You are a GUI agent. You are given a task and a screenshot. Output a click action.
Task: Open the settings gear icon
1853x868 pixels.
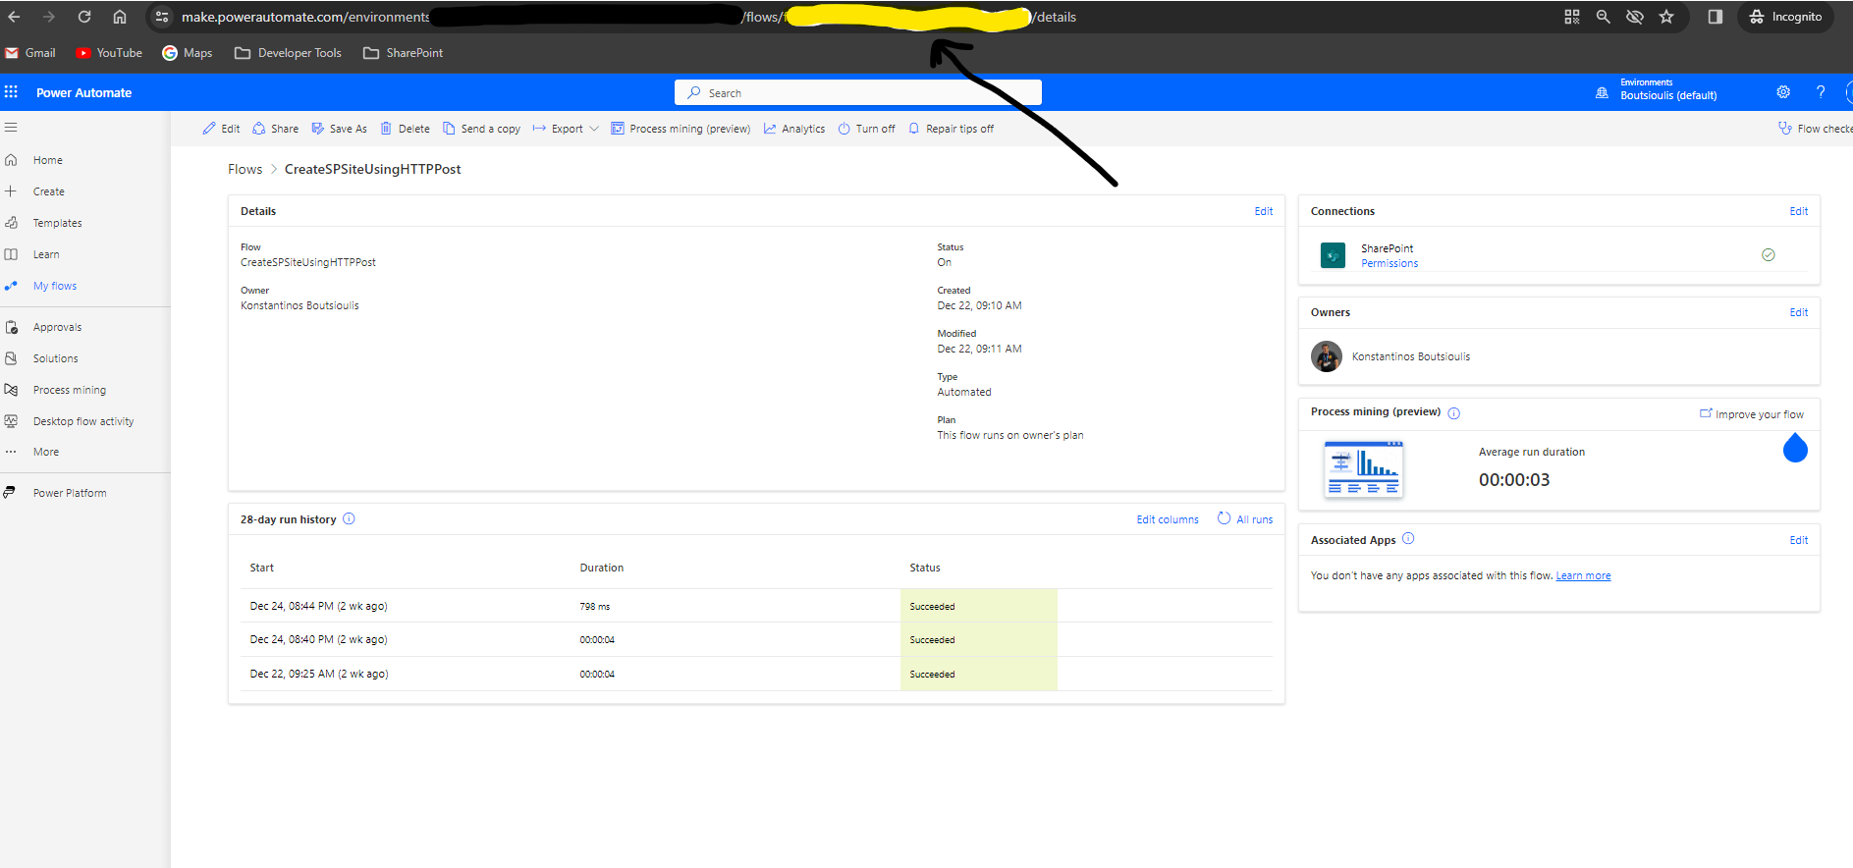tap(1783, 92)
